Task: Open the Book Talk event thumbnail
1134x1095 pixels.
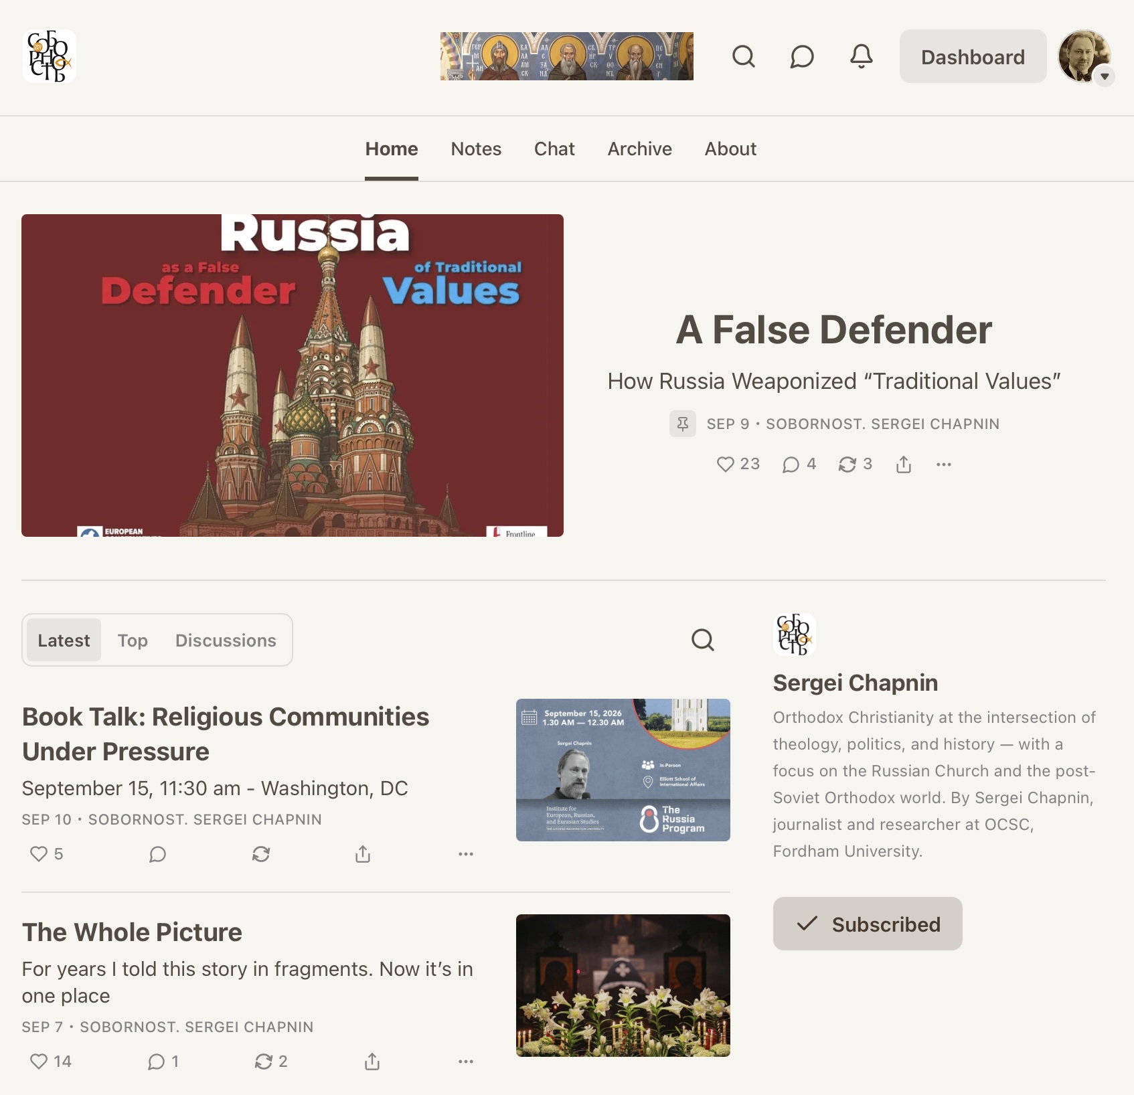Action: point(623,770)
